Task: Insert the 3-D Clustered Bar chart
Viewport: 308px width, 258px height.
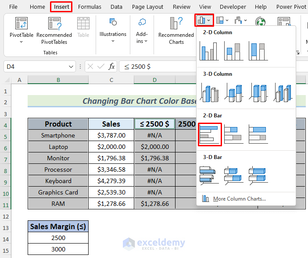Action: coord(209,176)
